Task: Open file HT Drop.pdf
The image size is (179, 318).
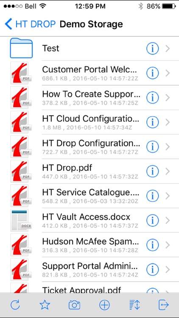Action: click(x=67, y=168)
